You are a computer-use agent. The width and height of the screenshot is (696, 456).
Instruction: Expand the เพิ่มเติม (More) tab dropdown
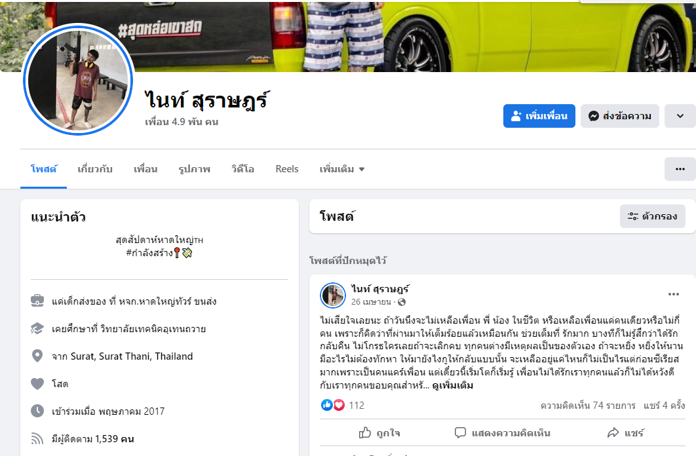click(342, 169)
